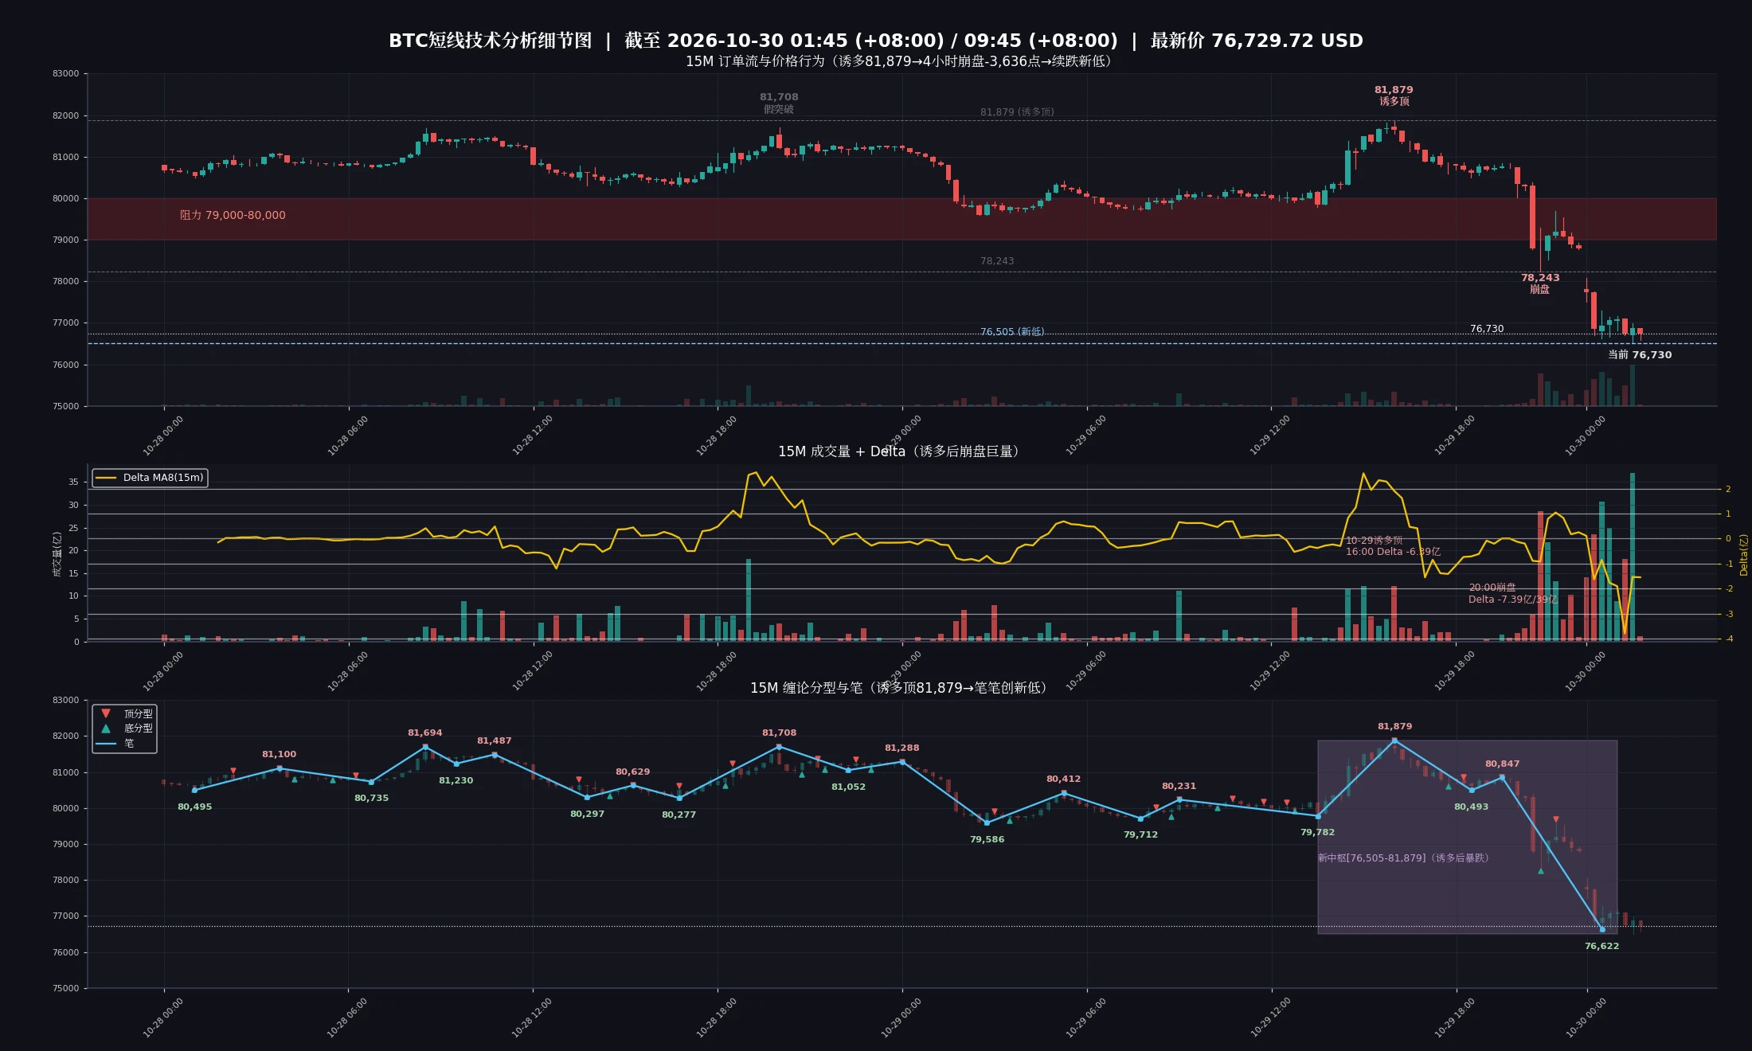
Task: Click the 81,288 peak label
Action: pyautogui.click(x=901, y=748)
